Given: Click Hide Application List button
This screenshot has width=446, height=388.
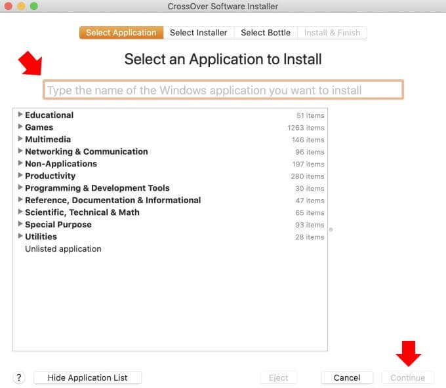Looking at the screenshot, I should coord(88,378).
